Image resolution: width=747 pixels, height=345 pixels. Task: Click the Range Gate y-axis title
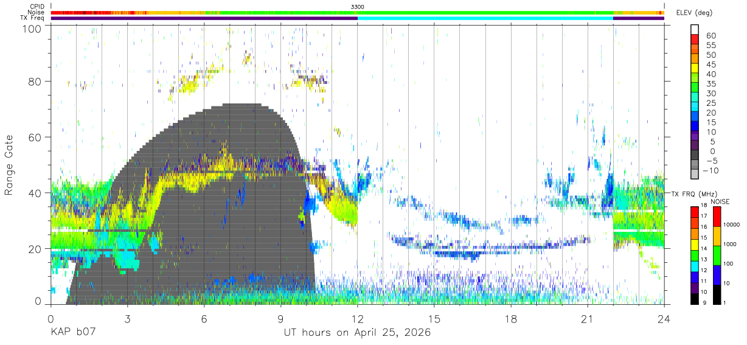click(x=9, y=166)
